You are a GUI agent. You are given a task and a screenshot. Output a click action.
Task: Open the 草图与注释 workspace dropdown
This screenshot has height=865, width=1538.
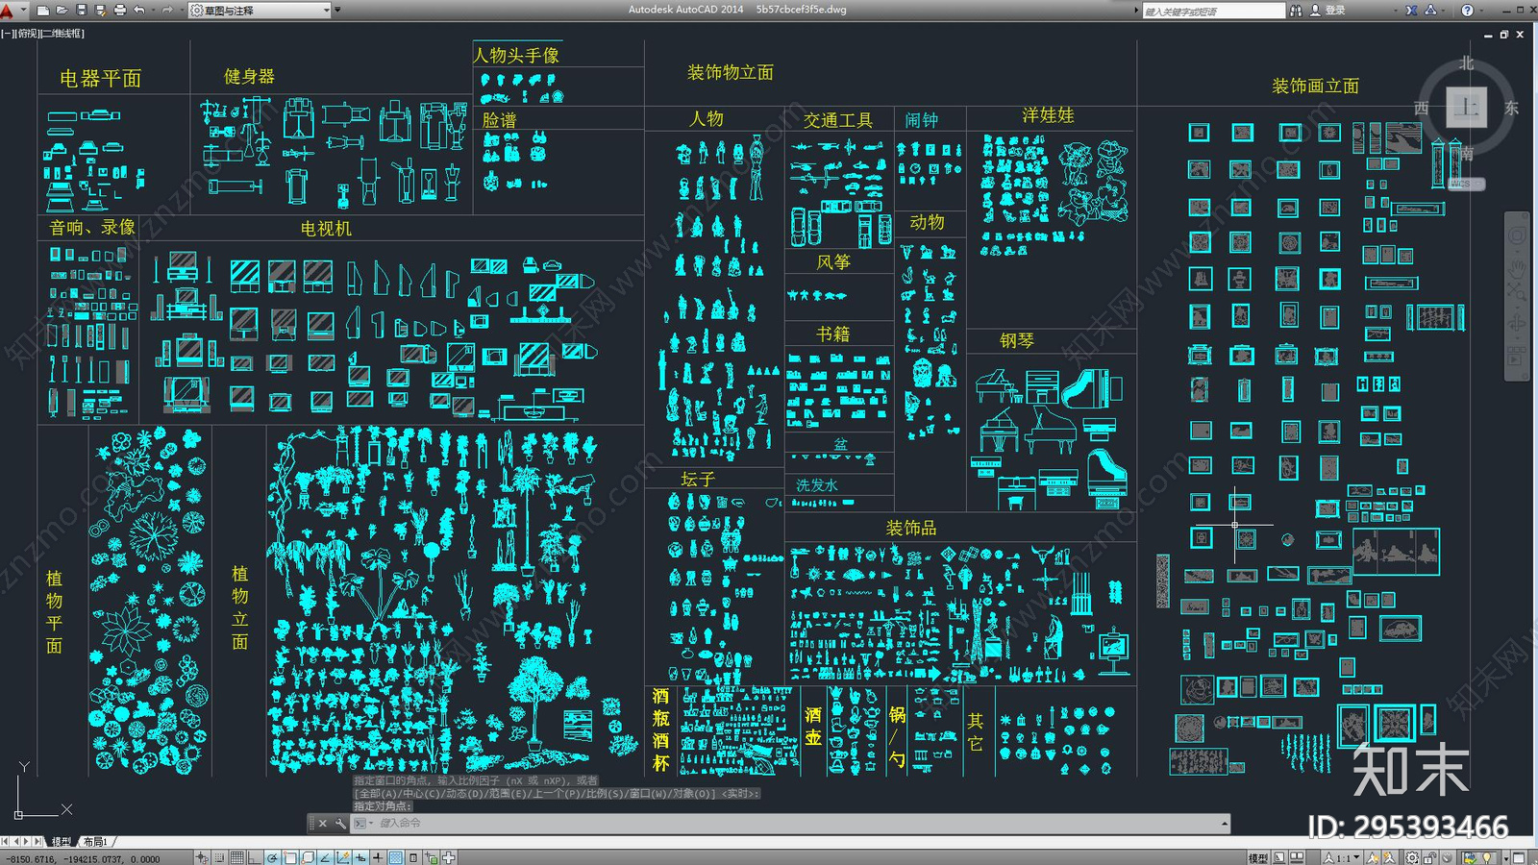[x=260, y=11]
